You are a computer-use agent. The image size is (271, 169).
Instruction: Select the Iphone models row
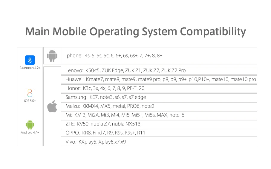click(159, 56)
